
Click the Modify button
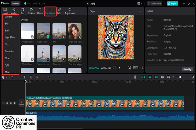[187, 69]
